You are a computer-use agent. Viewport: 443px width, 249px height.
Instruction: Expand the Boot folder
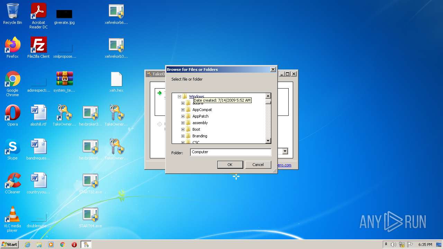[183, 129]
